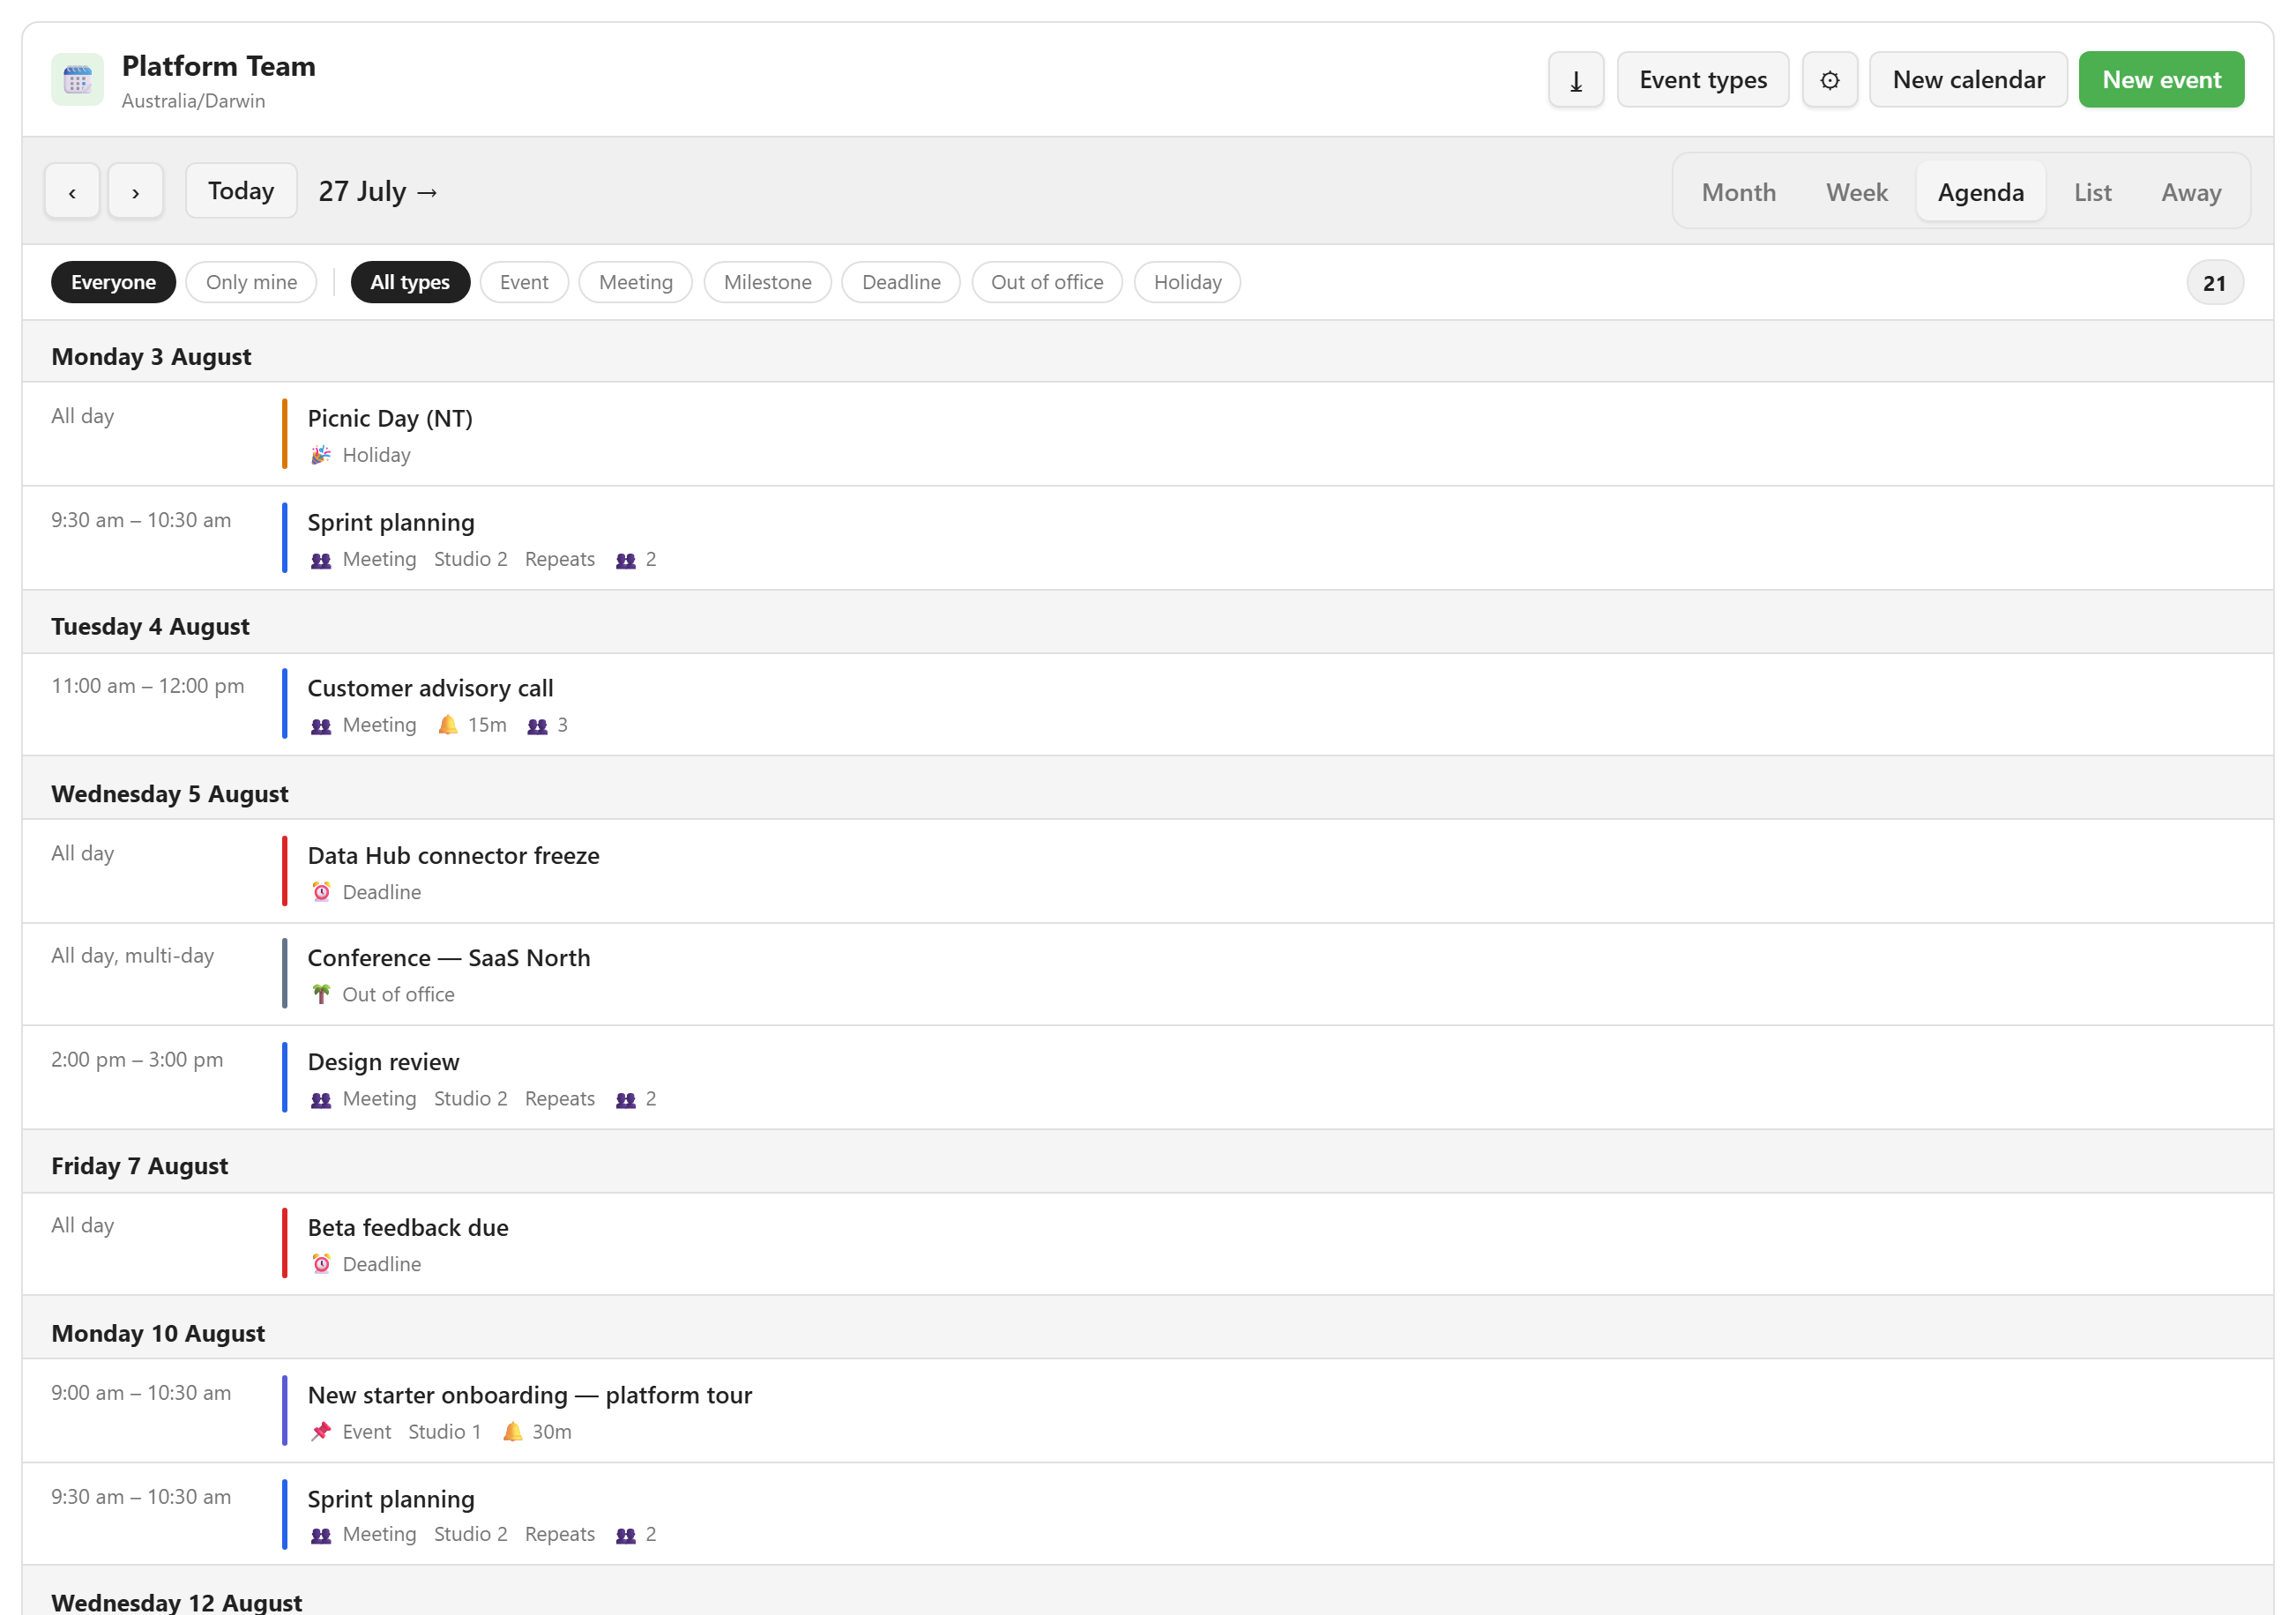
Task: Select the Agenda view tab
Action: coord(1980,192)
